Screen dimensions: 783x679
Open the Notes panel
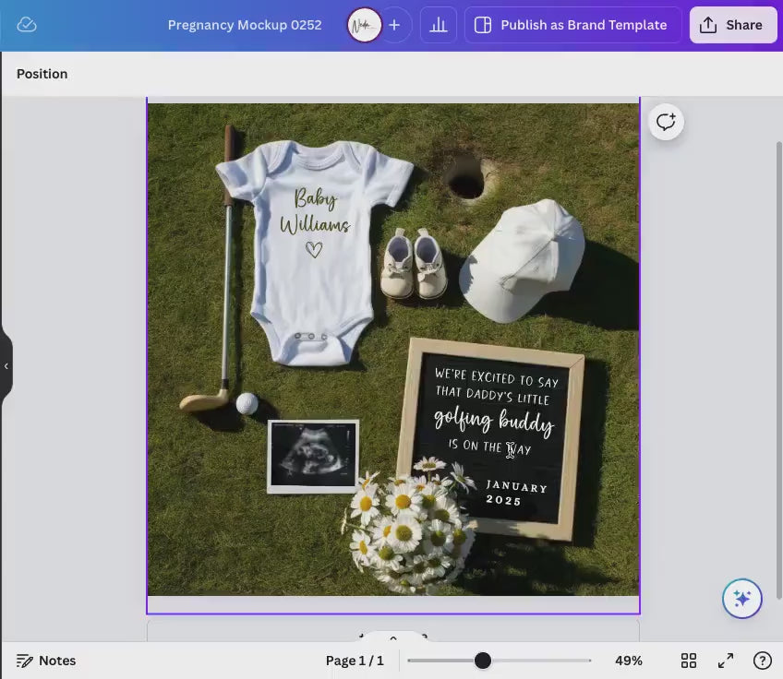[x=46, y=661]
